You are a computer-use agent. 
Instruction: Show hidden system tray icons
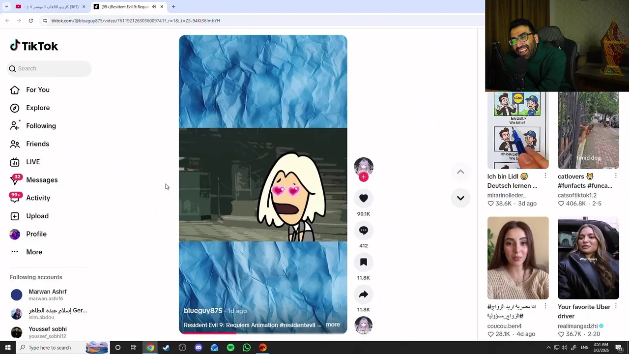coord(548,348)
